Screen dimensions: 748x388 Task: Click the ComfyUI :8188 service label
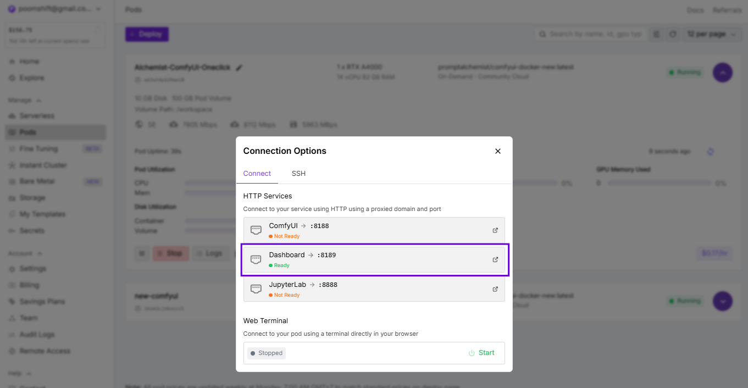pyautogui.click(x=298, y=226)
